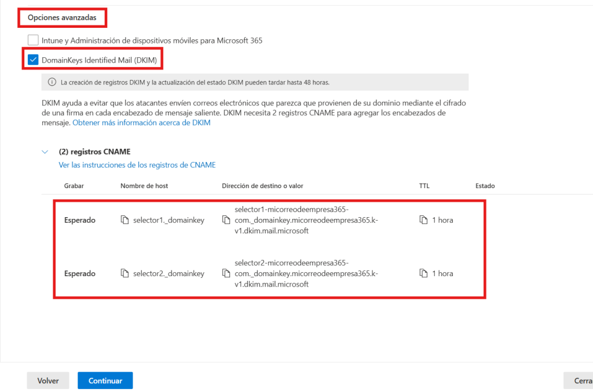Click the "Dirección de destino o valor" header
Screen dimensions: 593x392
[262, 186]
